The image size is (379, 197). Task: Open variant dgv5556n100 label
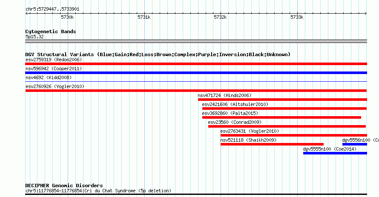360,140
